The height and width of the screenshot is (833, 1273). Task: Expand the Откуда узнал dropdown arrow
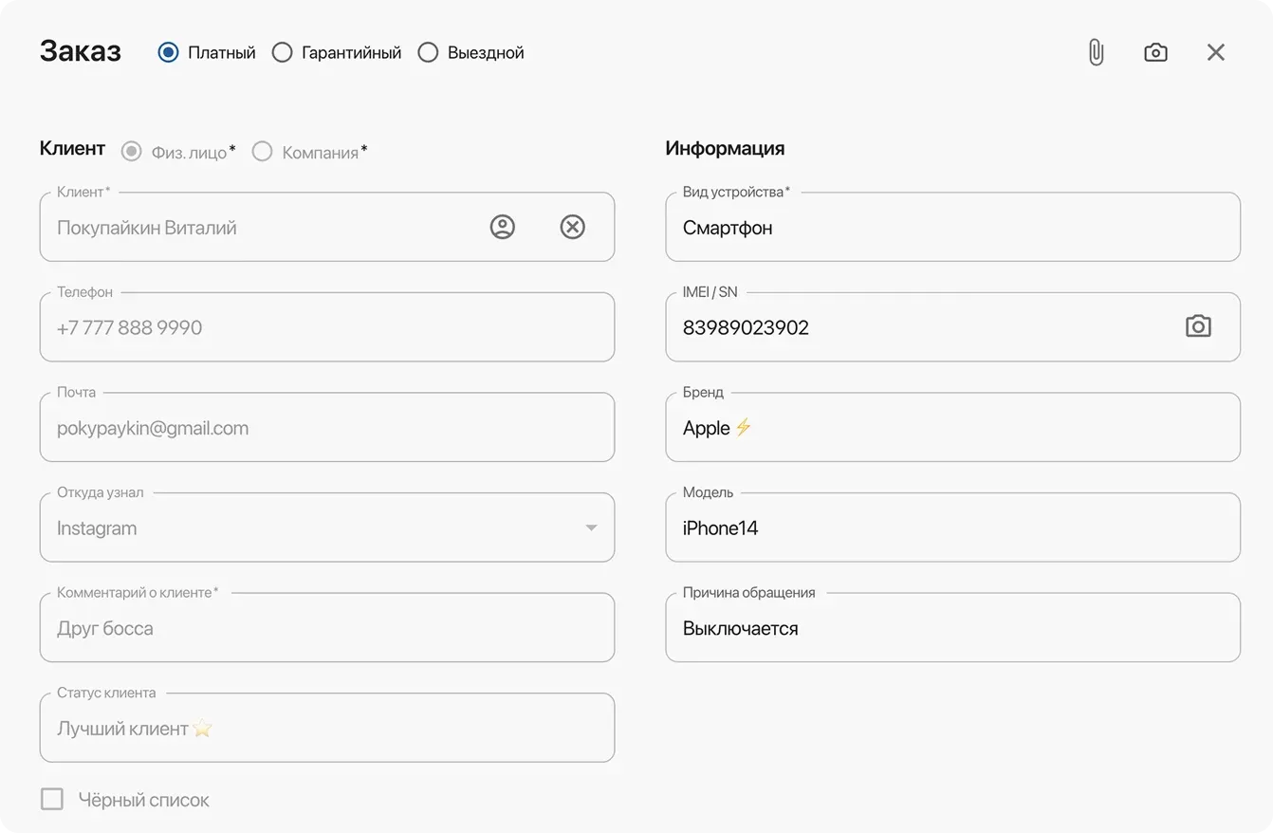pyautogui.click(x=591, y=528)
